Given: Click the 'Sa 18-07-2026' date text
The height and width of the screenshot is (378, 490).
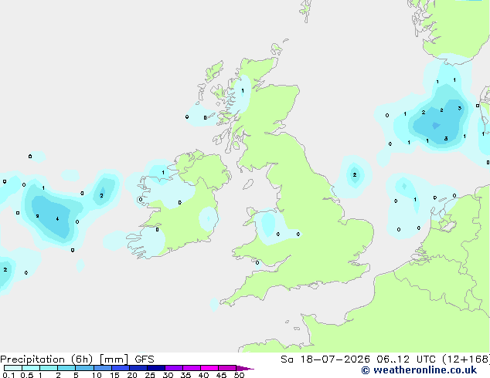Looking at the screenshot, I should click(x=325, y=359).
